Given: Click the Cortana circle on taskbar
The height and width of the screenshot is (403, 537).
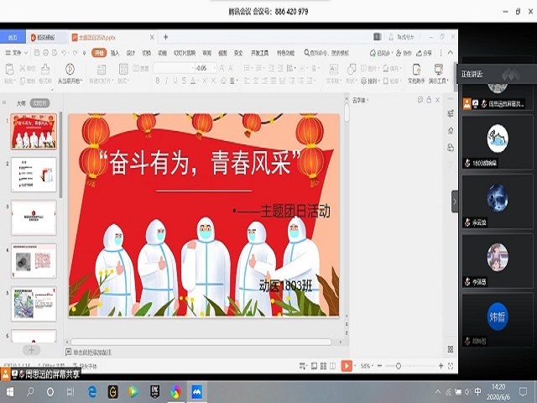Looking at the screenshot, I should pyautogui.click(x=50, y=392).
